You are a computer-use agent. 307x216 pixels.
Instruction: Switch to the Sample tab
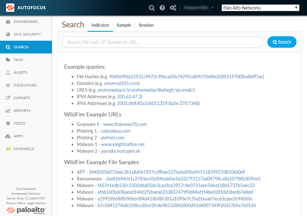point(124,25)
